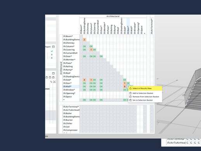Select the IfcChiller row label
Image resolution: width=201 pixels, height=151 pixels.
point(68,124)
